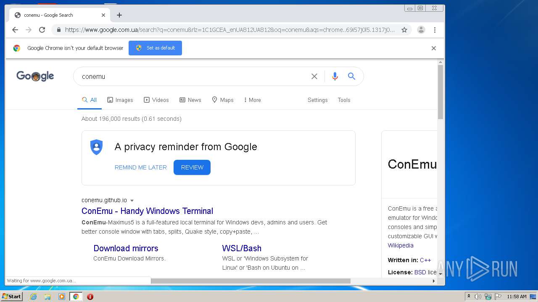Clear the search box text
This screenshot has width=538, height=302.
314,76
